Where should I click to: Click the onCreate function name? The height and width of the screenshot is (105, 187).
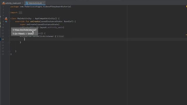(35, 21)
